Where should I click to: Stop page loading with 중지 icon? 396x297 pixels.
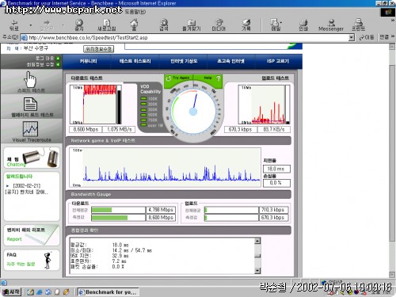click(x=79, y=25)
